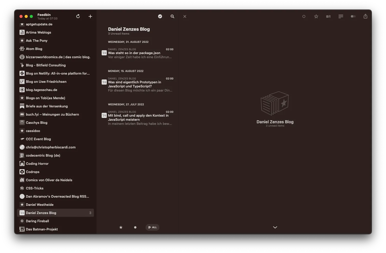Select the ALL items filter
The image size is (386, 253).
pos(152,227)
